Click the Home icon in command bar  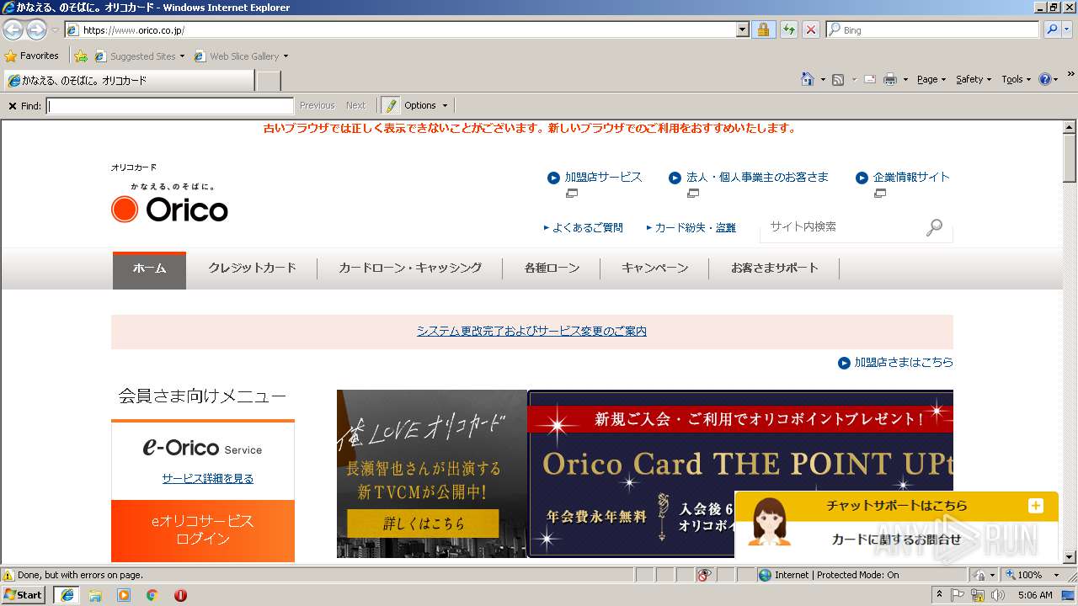coord(808,79)
